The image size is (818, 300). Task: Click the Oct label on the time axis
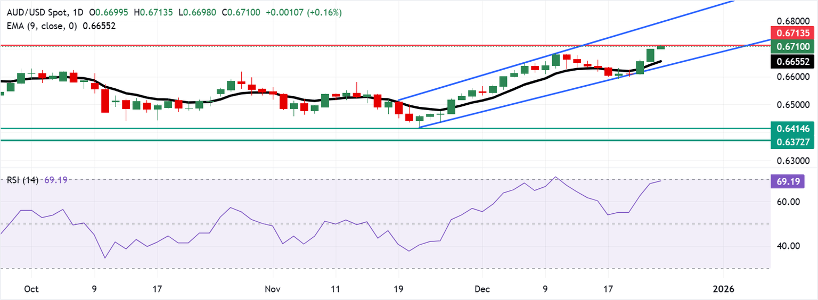[x=31, y=289]
